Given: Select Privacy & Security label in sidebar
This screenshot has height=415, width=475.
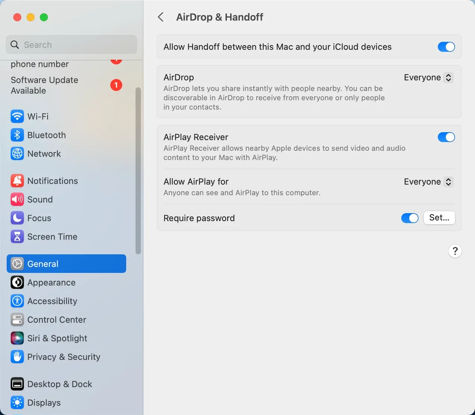Looking at the screenshot, I should tap(64, 357).
